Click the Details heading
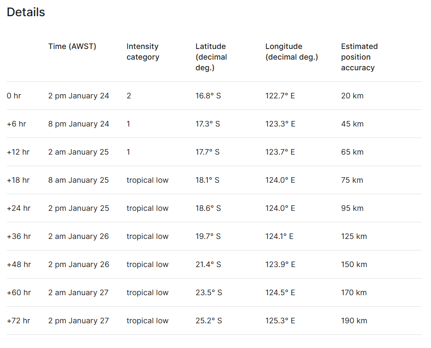Screen dimensions: 431x348 pyautogui.click(x=26, y=12)
